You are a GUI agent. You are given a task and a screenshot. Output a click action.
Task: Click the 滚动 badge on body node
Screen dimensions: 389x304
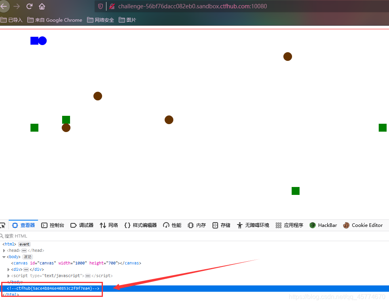click(x=28, y=257)
